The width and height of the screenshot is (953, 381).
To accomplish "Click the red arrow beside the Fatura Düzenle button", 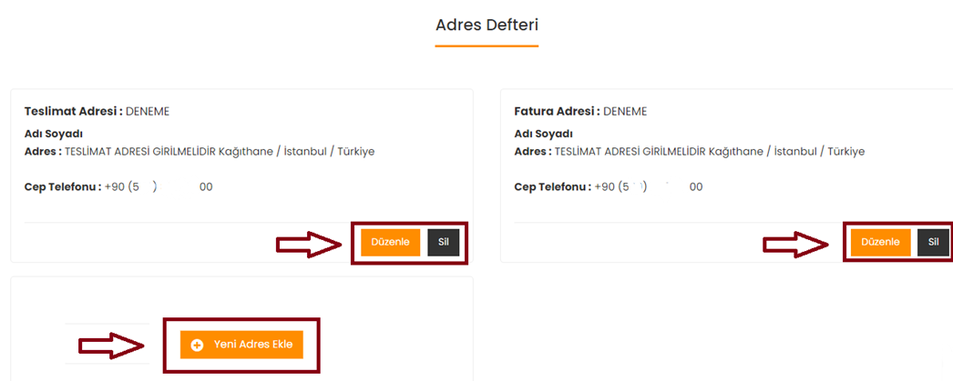I will (x=796, y=244).
